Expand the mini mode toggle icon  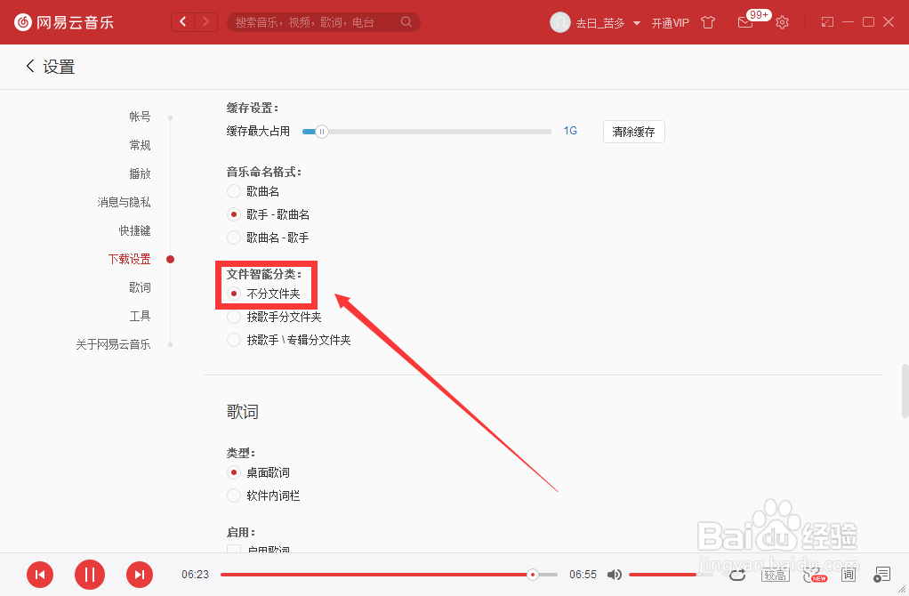click(827, 22)
